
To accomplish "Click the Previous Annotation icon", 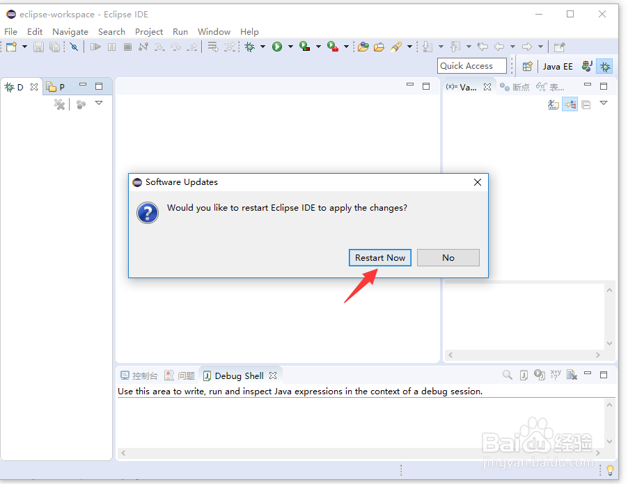I will [x=455, y=47].
